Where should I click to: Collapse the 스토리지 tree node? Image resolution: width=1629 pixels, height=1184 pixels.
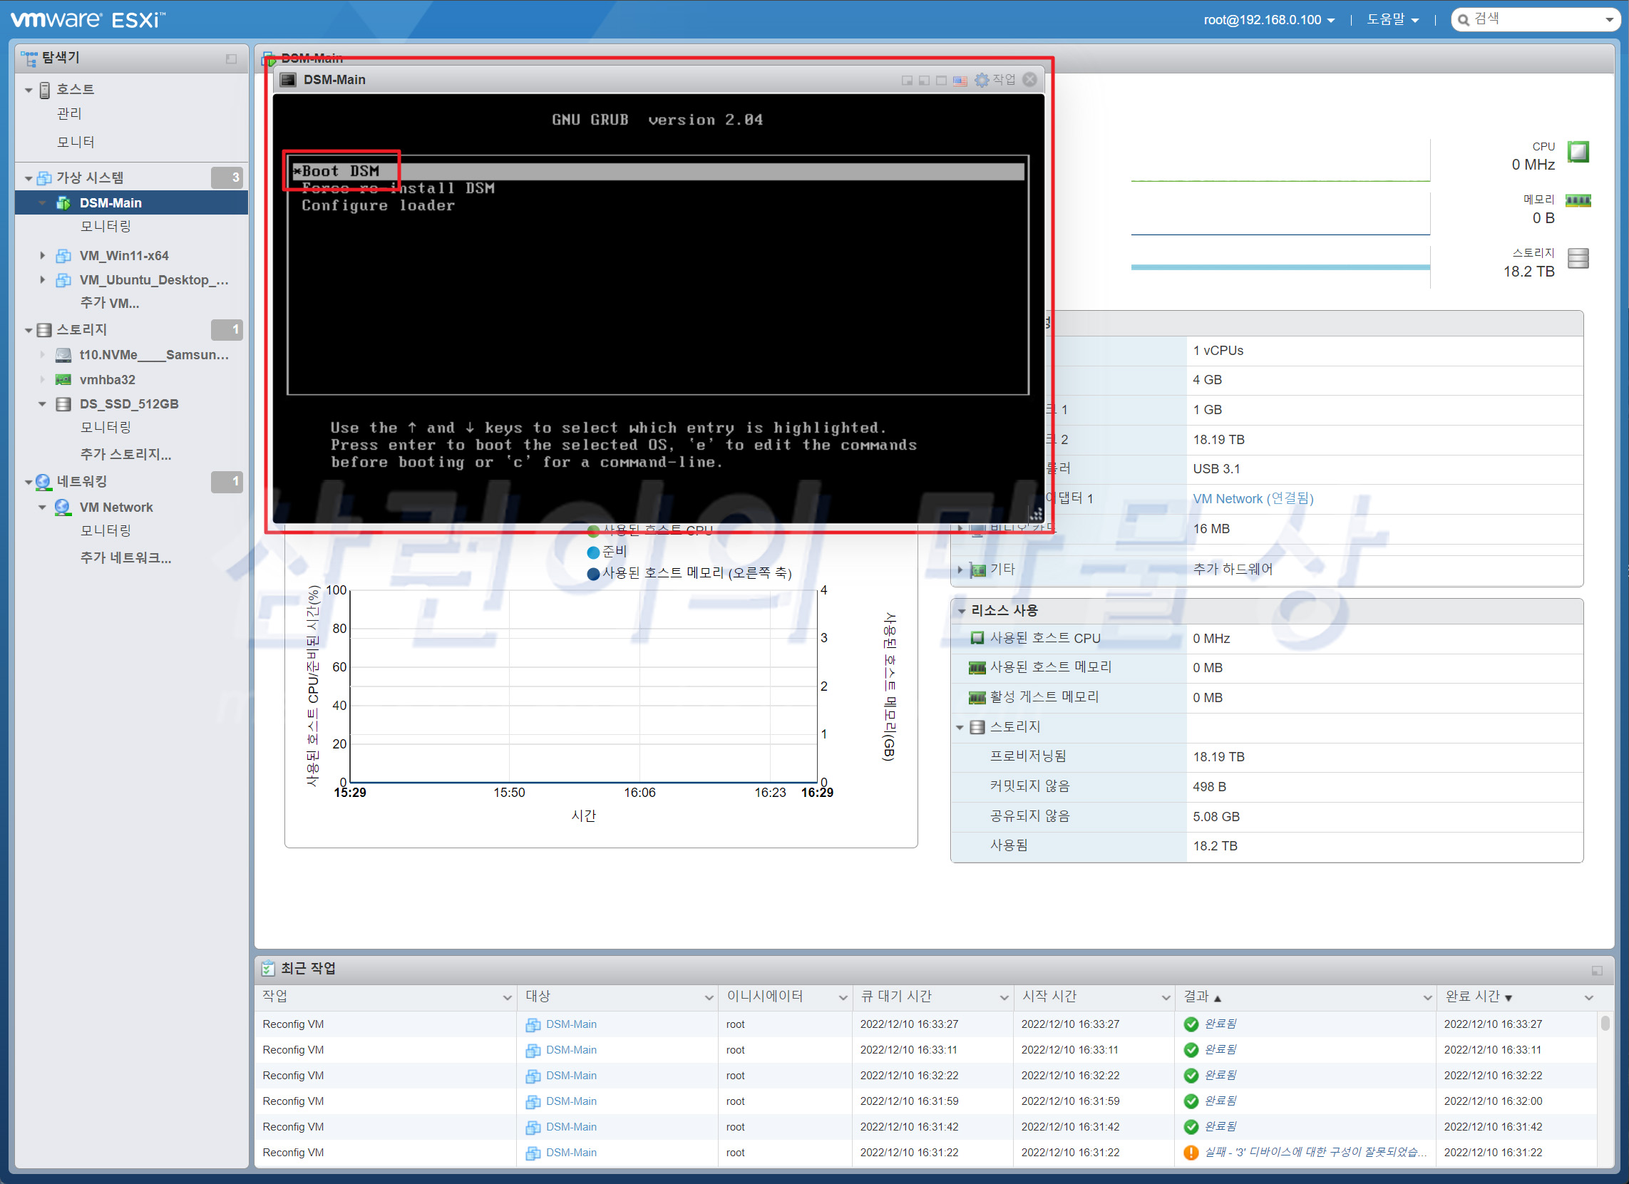point(29,330)
